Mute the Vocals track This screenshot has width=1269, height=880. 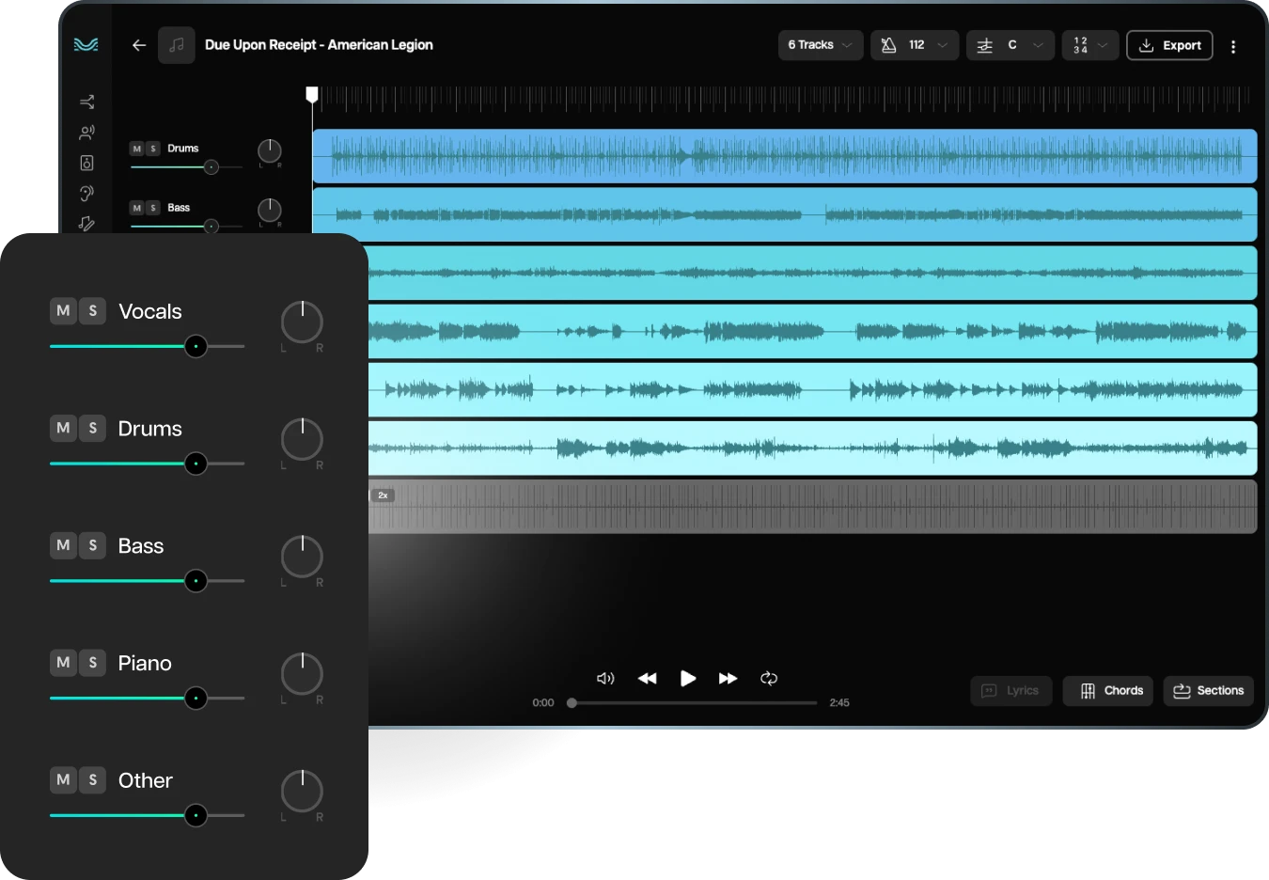pos(63,310)
